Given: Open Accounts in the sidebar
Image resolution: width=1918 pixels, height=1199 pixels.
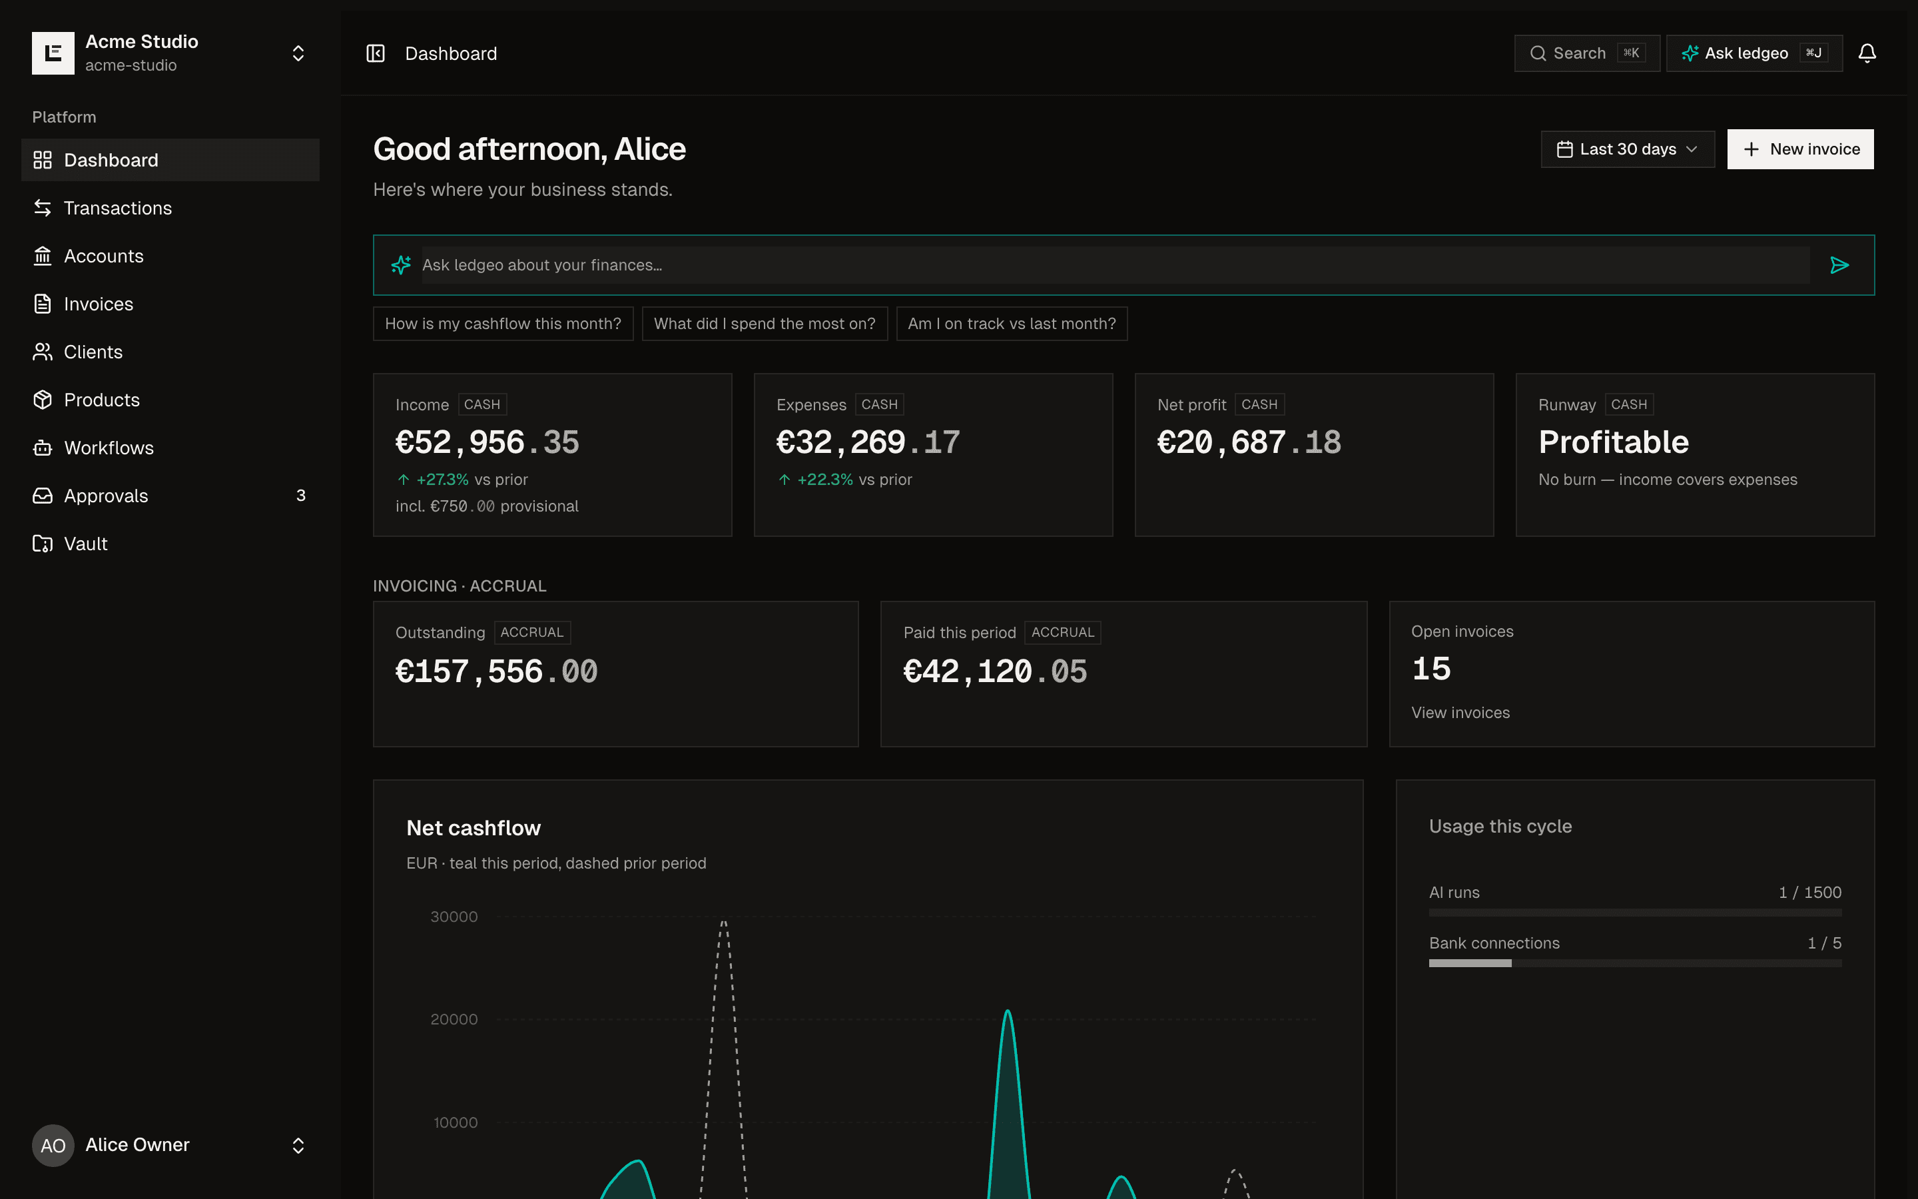Looking at the screenshot, I should [x=170, y=256].
